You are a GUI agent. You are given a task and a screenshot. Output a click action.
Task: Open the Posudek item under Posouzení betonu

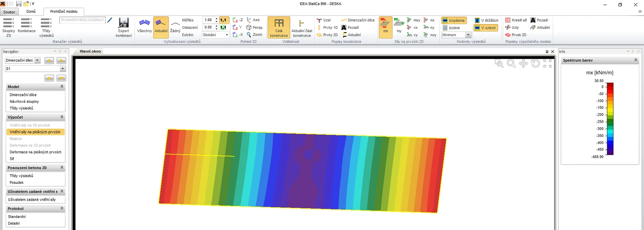[17, 183]
